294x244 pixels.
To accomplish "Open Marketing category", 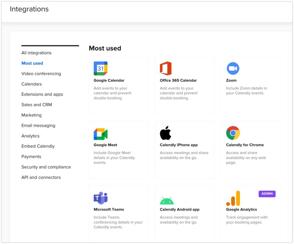I will pos(32,115).
